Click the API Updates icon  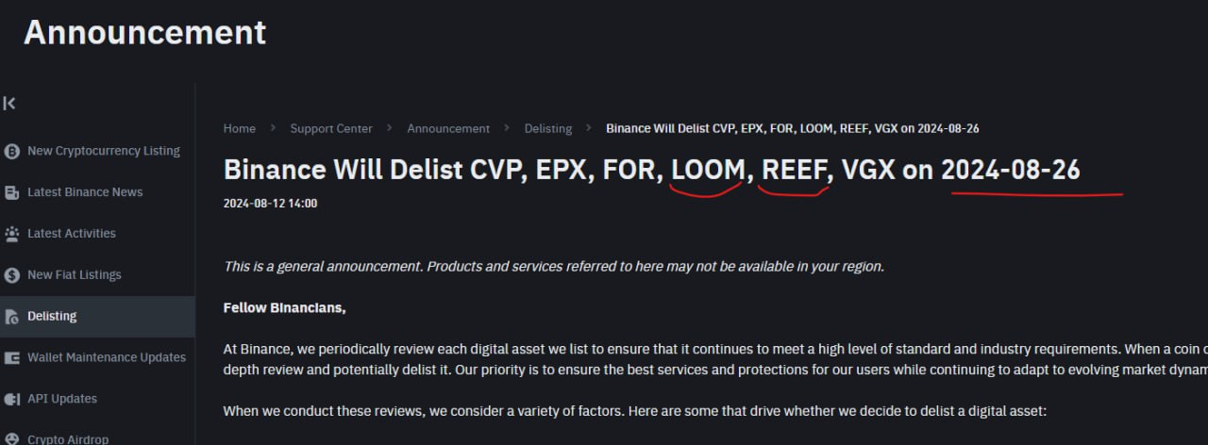(12, 400)
